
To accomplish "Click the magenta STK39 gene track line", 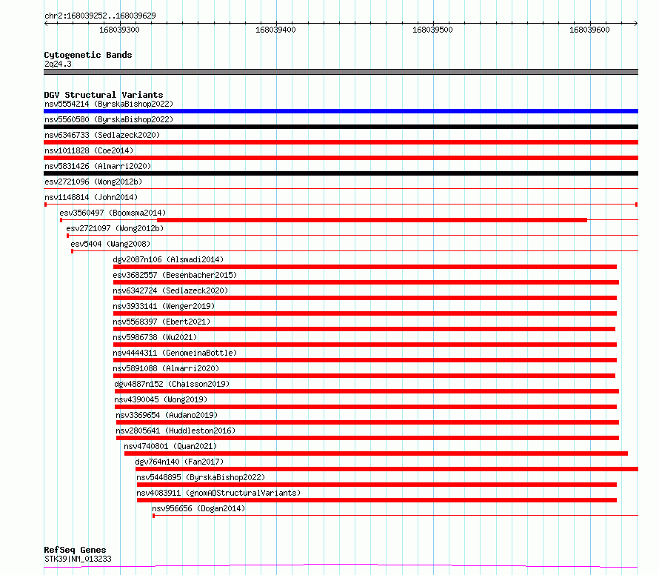I will tap(341, 566).
